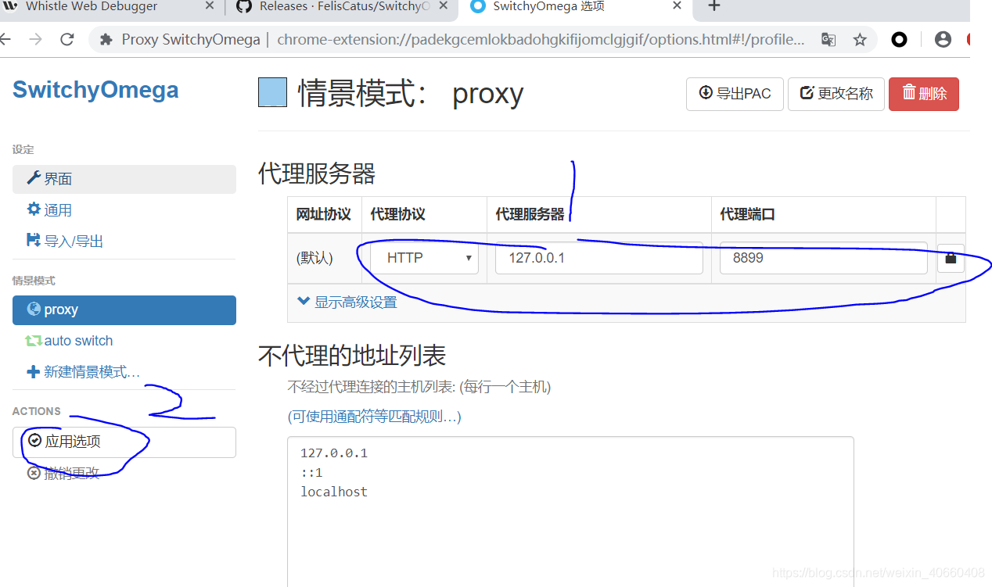Viewport: 992px width, 587px height.
Task: Click the SwitchyOmega logo title
Action: [x=95, y=90]
